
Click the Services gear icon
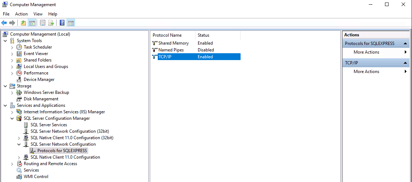[x=19, y=170]
